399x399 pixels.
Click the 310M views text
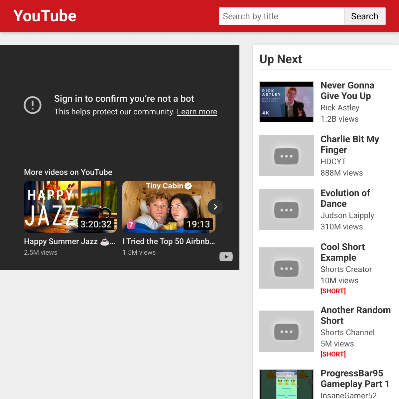point(342,227)
